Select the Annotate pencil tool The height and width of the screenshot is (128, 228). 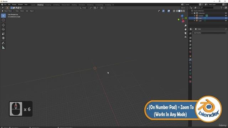3,43
